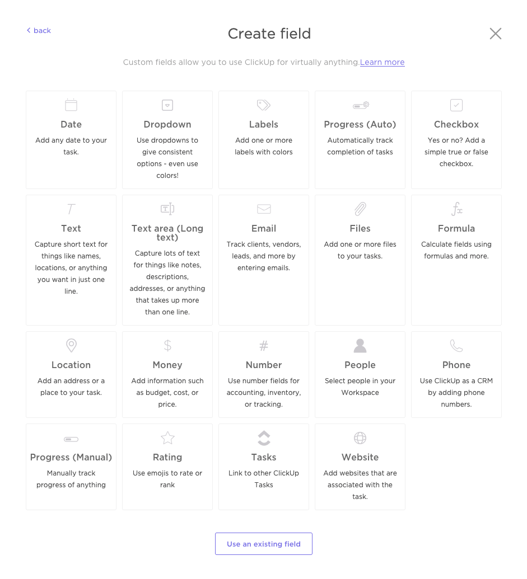527x579 pixels.
Task: Select the Progress (Auto) bar icon
Action: (360, 105)
